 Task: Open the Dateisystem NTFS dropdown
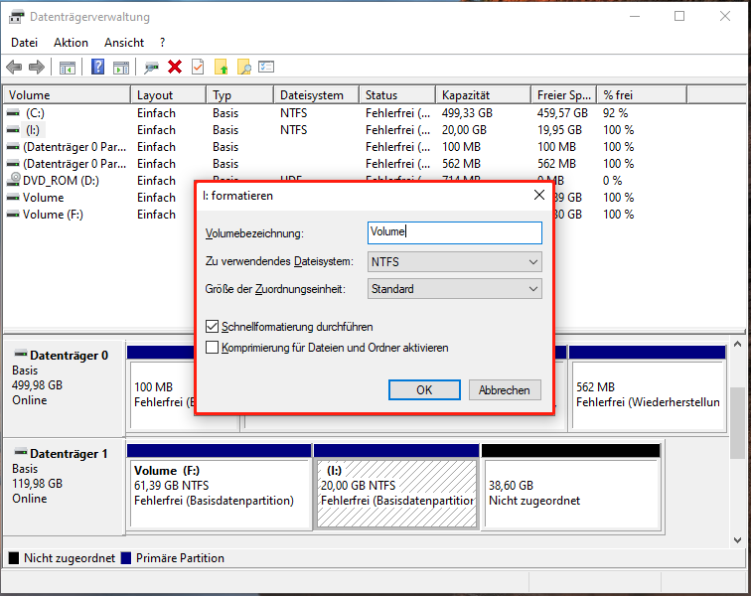click(x=455, y=261)
